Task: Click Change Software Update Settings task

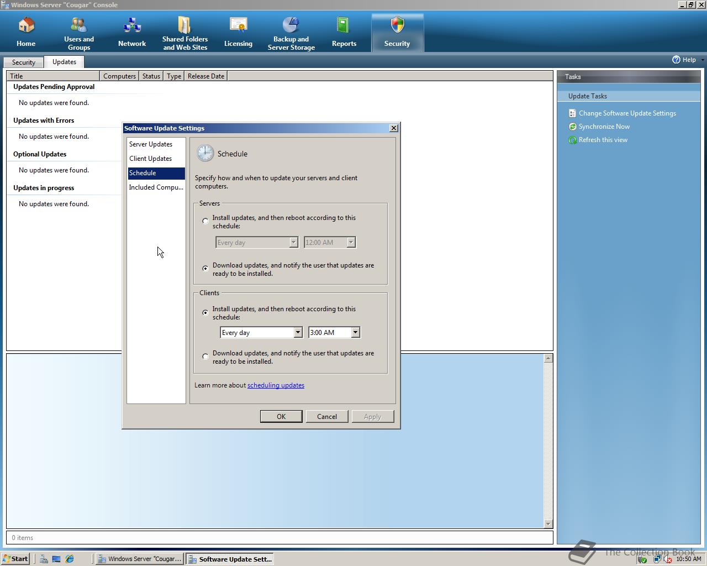Action: click(627, 113)
